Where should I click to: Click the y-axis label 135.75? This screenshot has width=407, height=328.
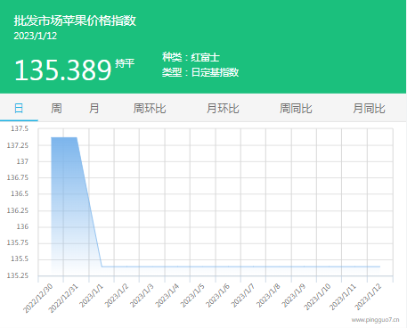point(18,242)
